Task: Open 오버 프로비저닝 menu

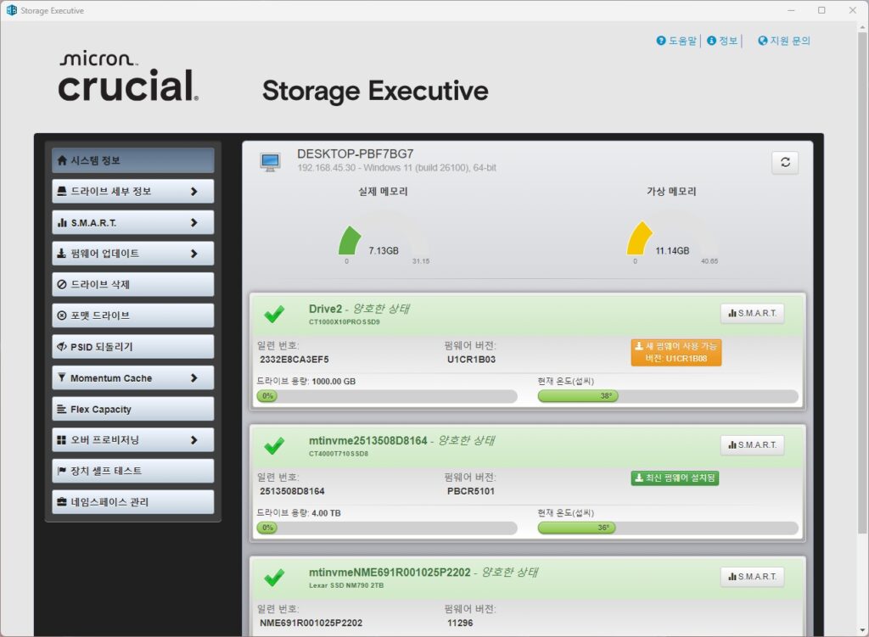Action: [x=133, y=440]
